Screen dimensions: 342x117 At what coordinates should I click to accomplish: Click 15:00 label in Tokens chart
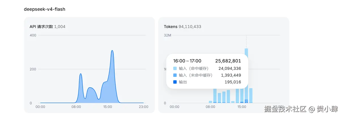242,107
